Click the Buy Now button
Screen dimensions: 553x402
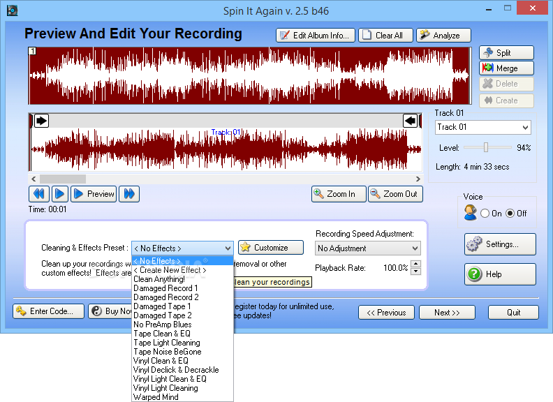coord(110,311)
